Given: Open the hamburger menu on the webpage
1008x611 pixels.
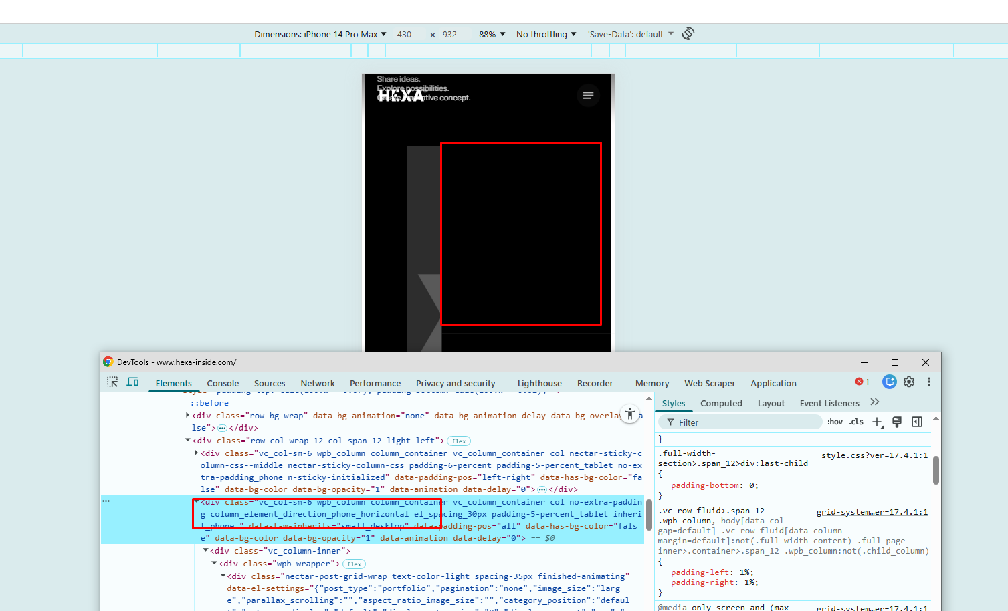Looking at the screenshot, I should tap(588, 96).
